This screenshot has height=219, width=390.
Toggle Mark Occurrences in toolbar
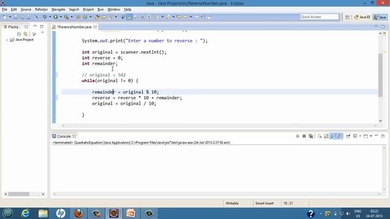click(x=130, y=17)
